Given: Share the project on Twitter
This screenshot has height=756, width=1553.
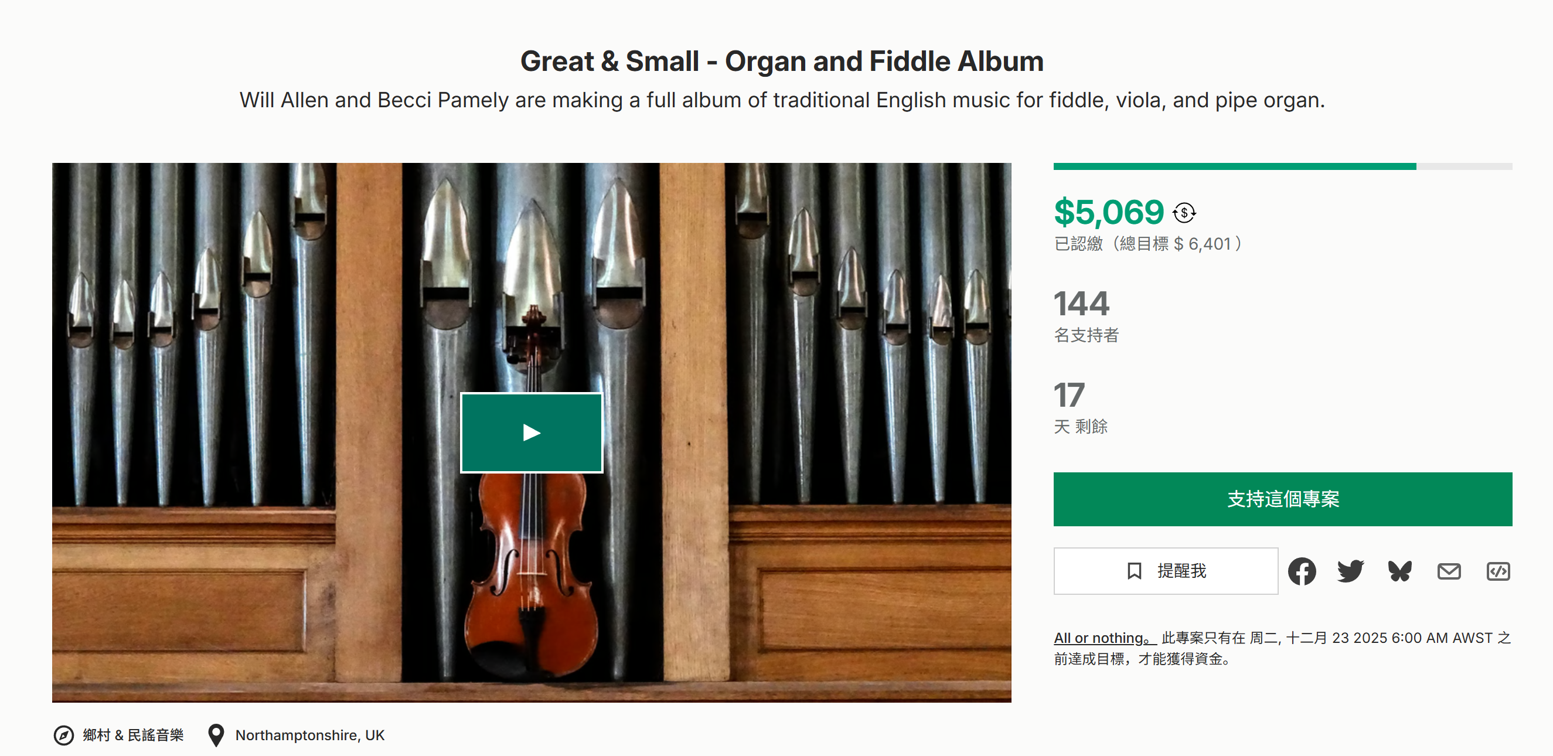Looking at the screenshot, I should (x=1350, y=571).
